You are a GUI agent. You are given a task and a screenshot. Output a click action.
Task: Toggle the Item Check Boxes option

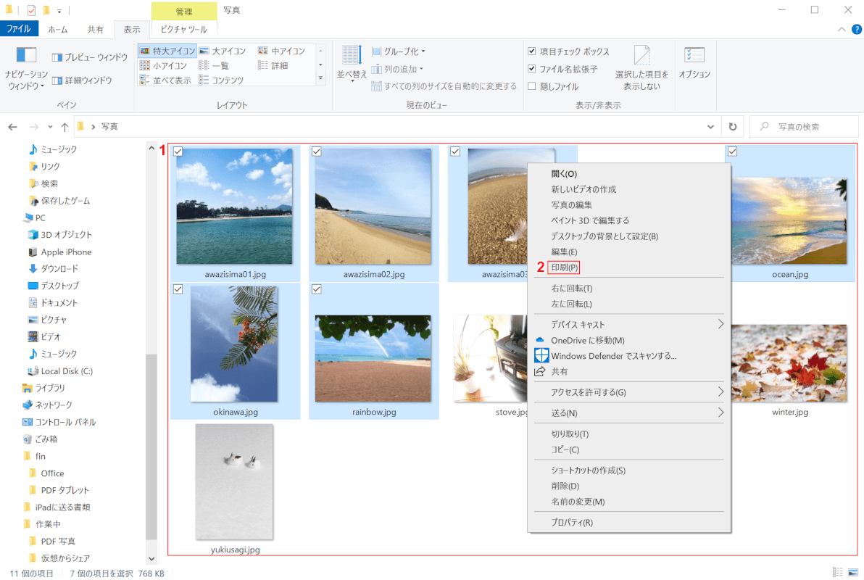point(533,51)
